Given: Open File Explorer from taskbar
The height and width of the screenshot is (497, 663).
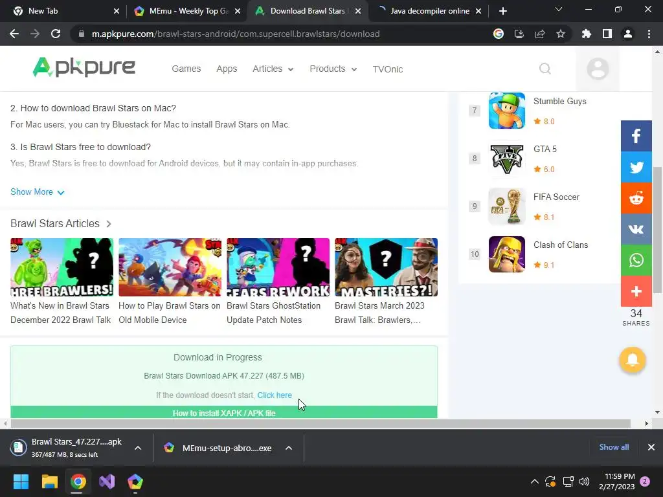Looking at the screenshot, I should click(x=49, y=481).
